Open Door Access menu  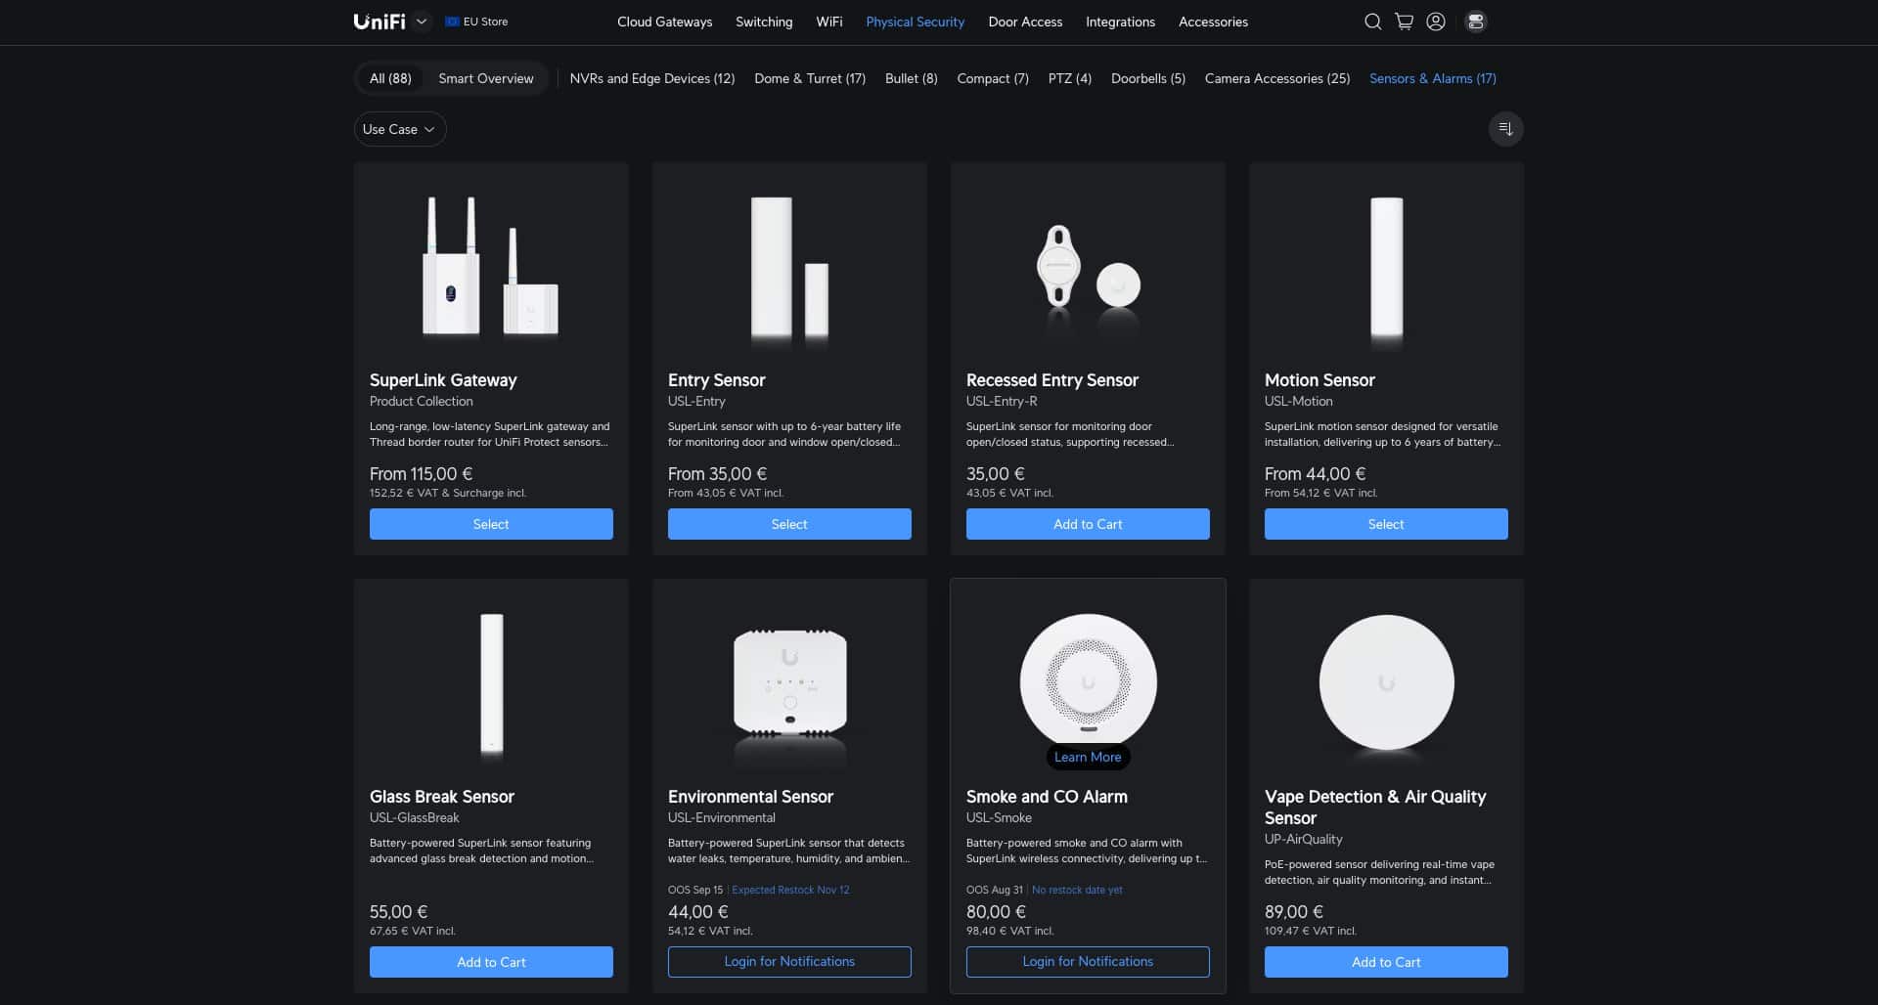click(1025, 22)
